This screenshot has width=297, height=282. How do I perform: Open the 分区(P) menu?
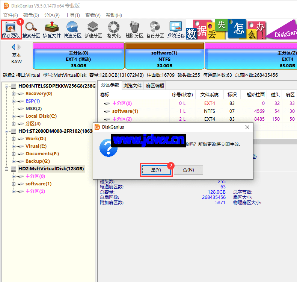click(x=52, y=15)
